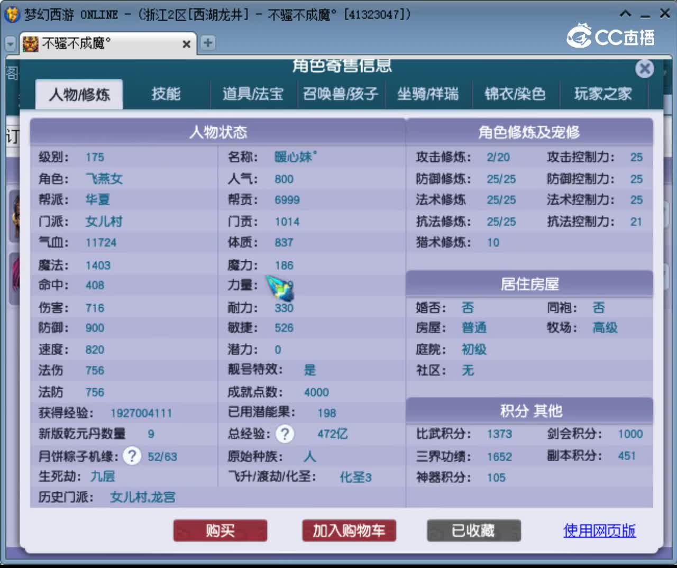Screen dimensions: 677x568
Task: Click the game logo in title bar
Action: tap(12, 14)
